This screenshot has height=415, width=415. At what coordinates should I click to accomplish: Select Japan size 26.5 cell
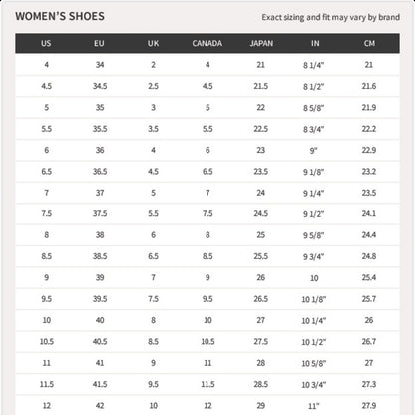(261, 299)
